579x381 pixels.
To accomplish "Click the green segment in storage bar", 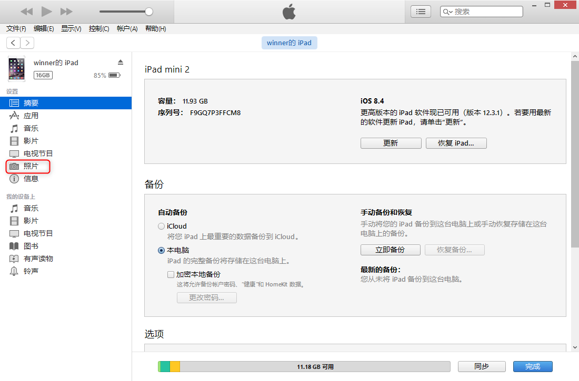I will click(x=165, y=366).
